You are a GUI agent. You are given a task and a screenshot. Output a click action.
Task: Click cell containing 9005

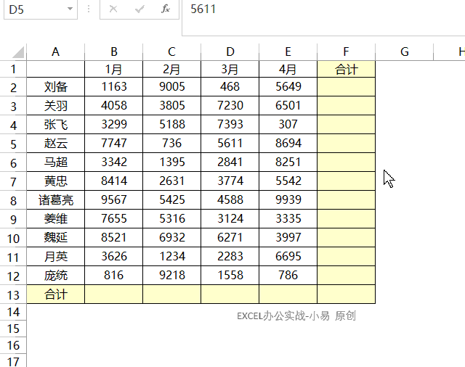[171, 87]
